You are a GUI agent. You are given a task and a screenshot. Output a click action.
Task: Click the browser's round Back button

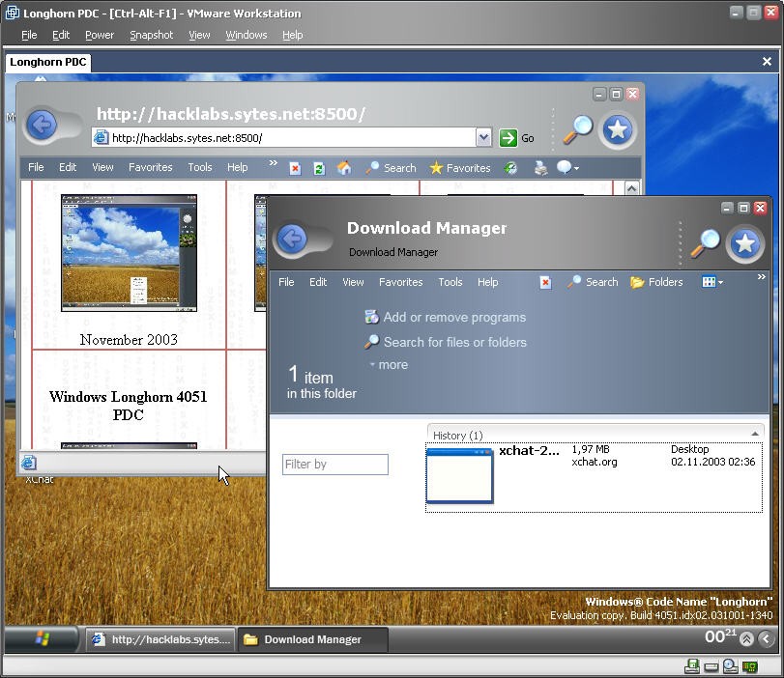click(42, 126)
